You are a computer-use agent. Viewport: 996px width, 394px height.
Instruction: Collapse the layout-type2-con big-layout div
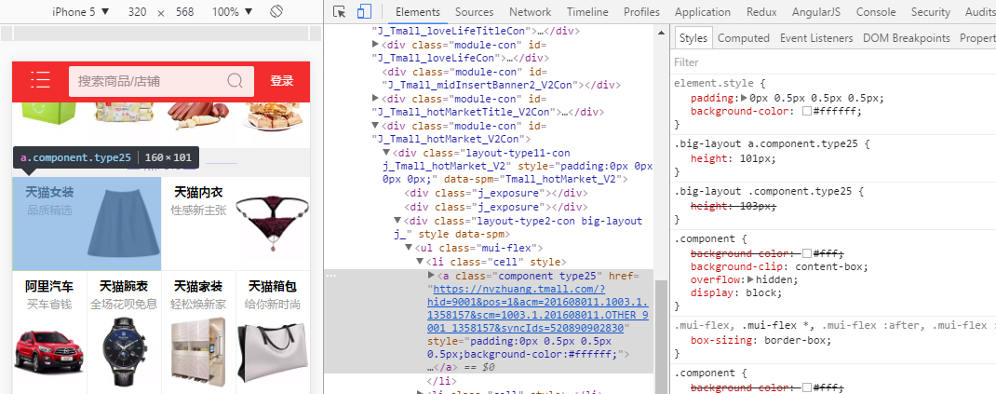pos(397,221)
